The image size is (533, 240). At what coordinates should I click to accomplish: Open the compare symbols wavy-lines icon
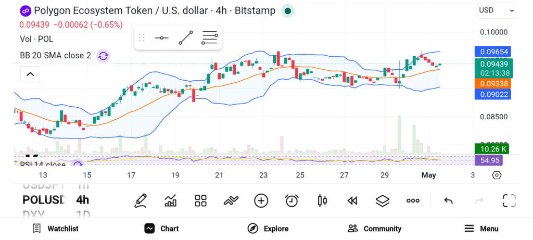tap(231, 200)
